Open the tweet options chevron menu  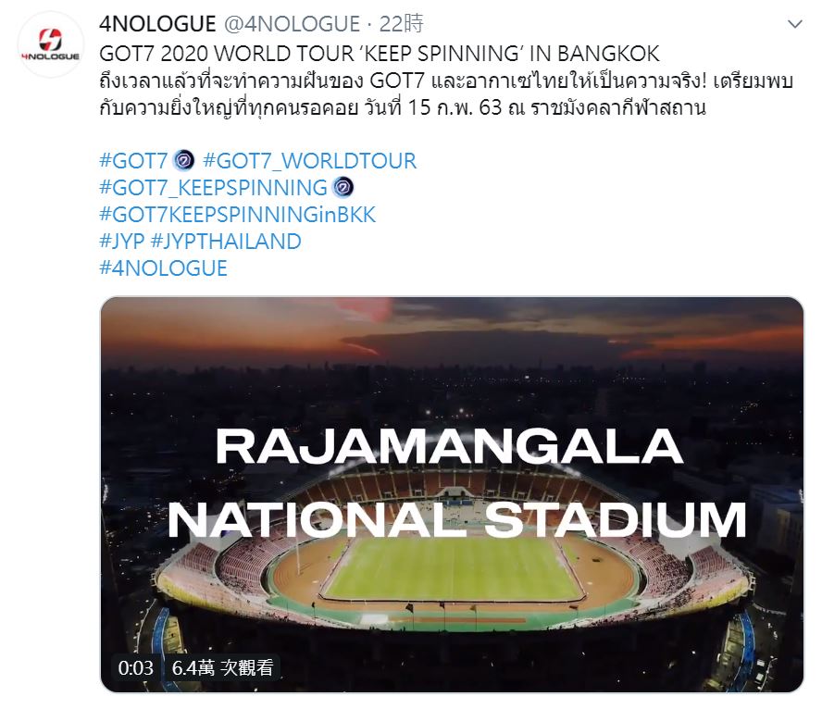click(x=794, y=24)
